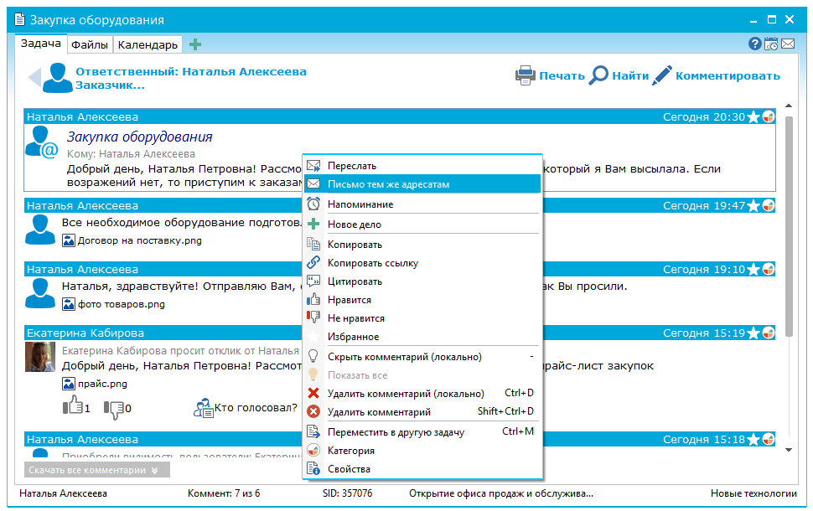This screenshot has height=511, width=813.
Task: Click the Кто голосовал? link
Action: [255, 408]
